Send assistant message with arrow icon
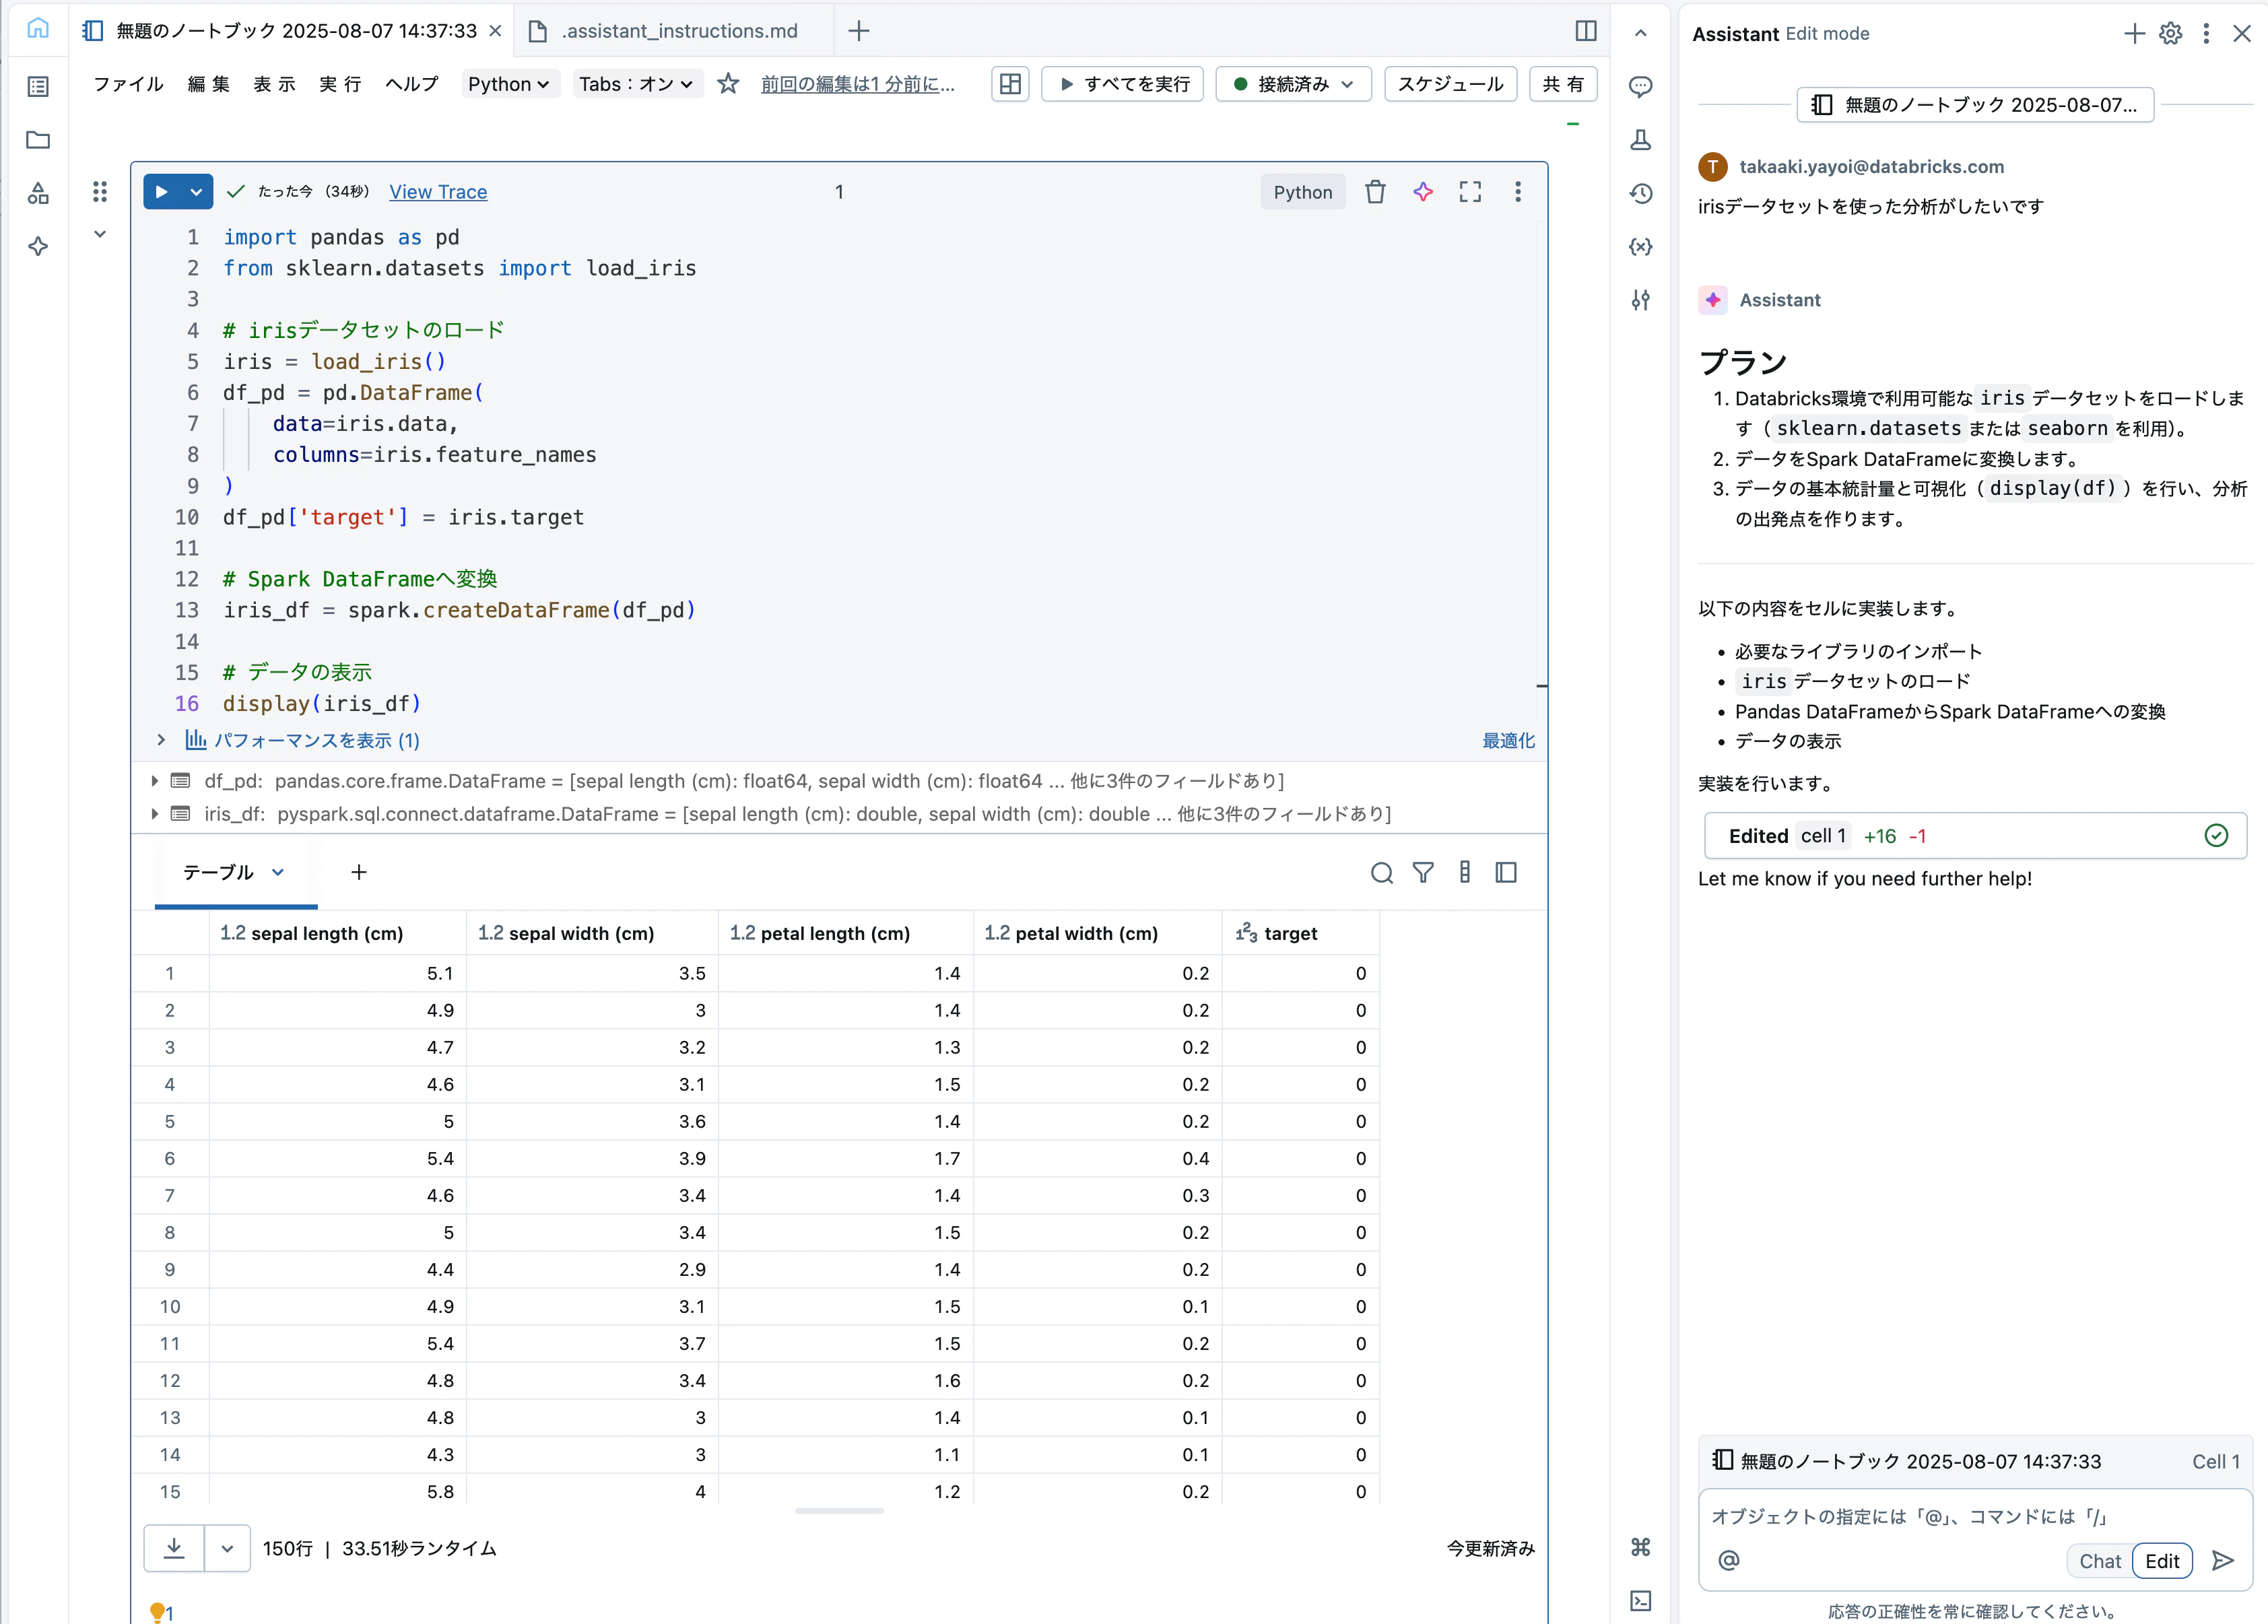The width and height of the screenshot is (2268, 1624). coord(2222,1560)
